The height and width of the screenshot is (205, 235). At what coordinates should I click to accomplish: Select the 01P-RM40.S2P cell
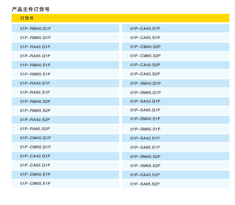pos(35,102)
